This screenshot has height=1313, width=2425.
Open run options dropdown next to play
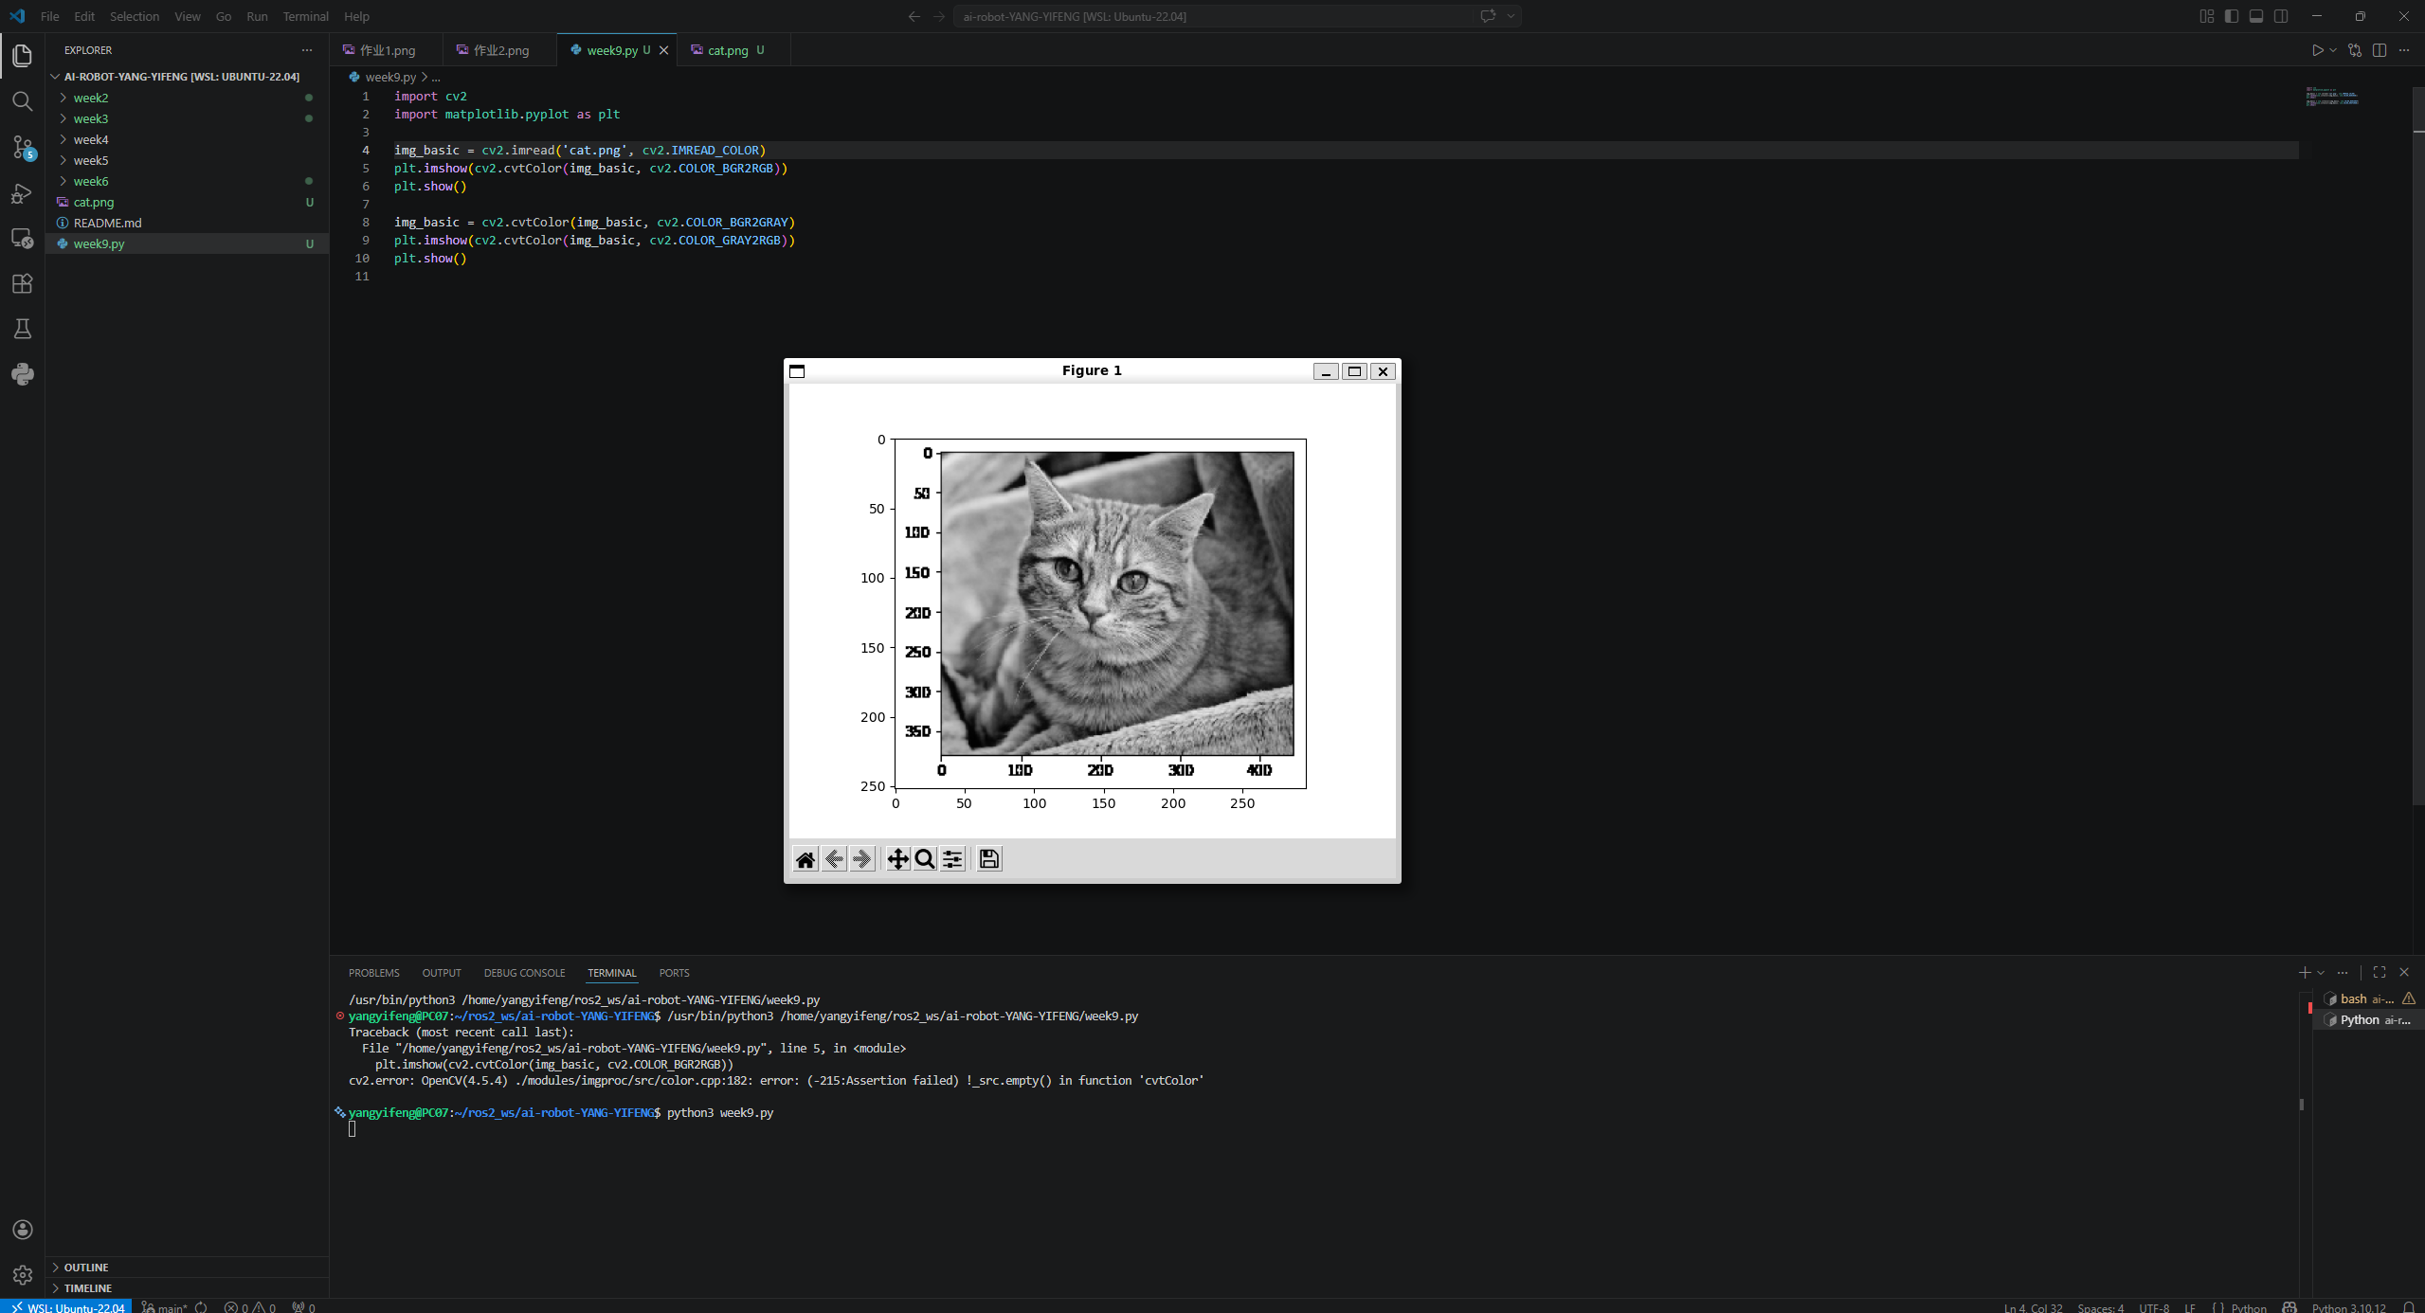point(2333,50)
